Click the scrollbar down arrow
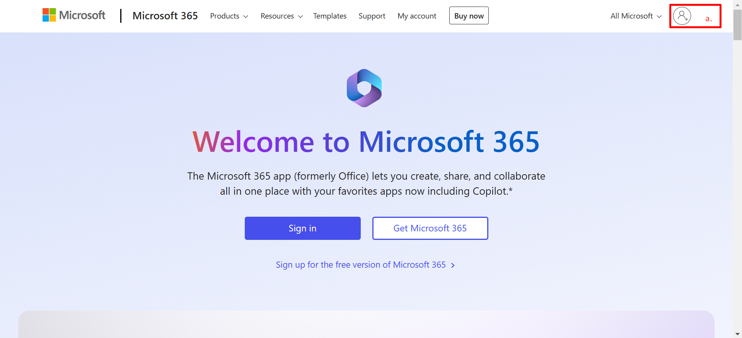 [x=737, y=334]
